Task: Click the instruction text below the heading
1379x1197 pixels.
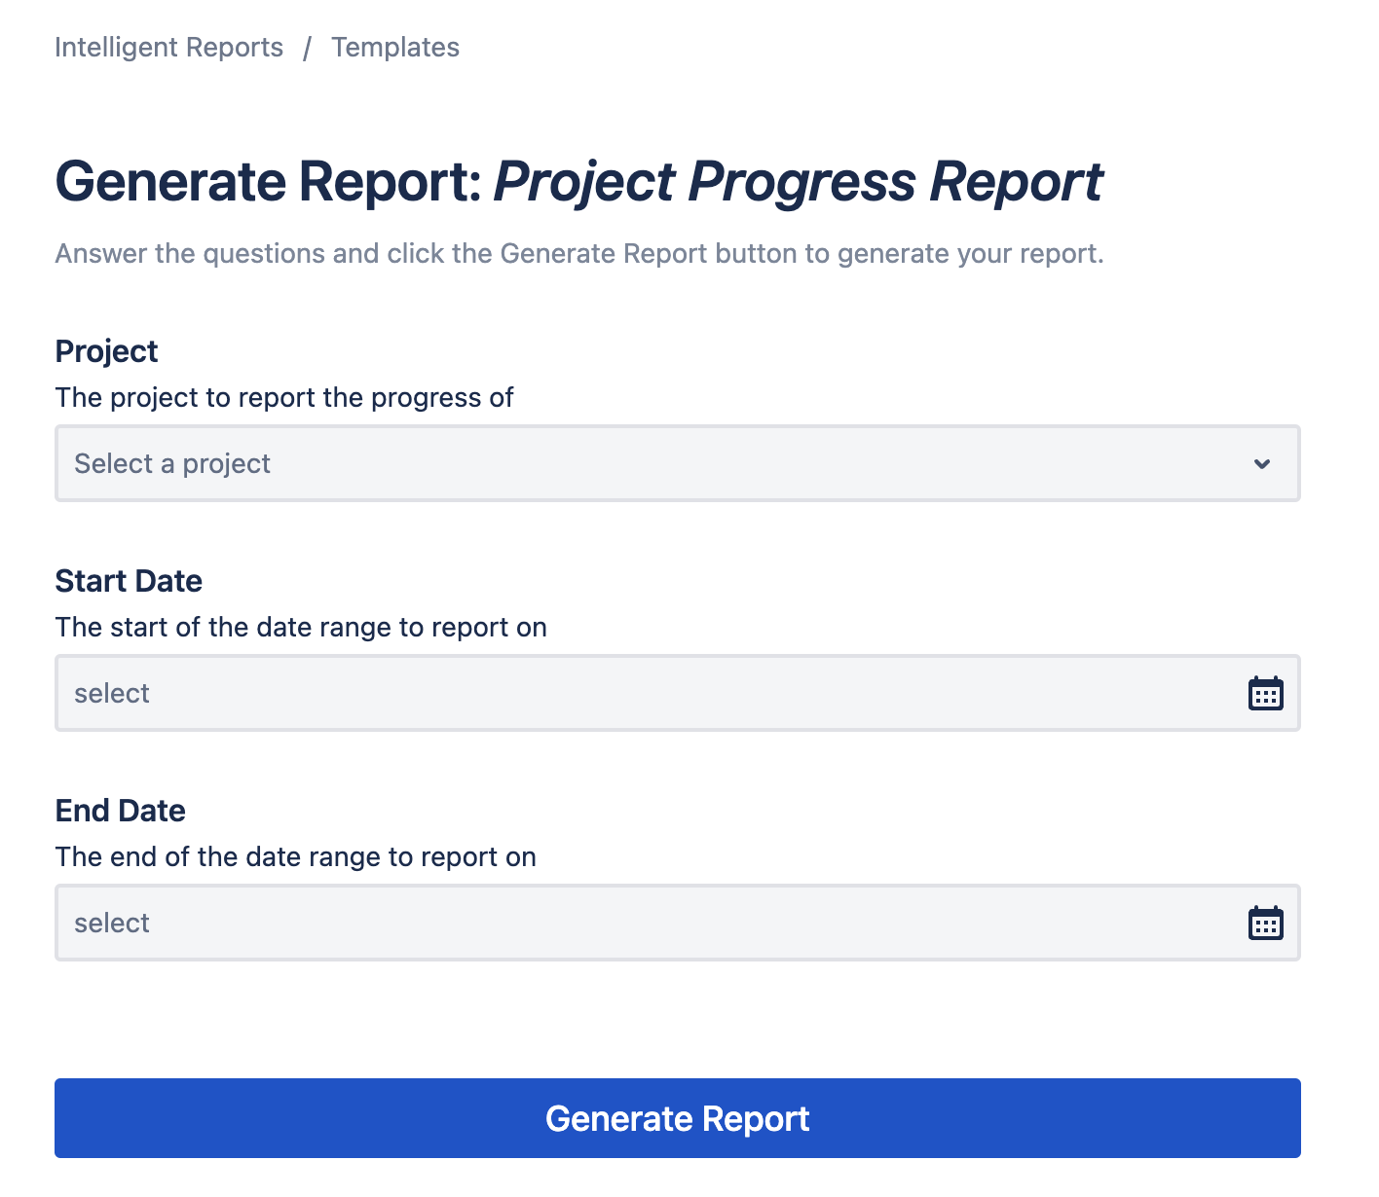Action: pyautogui.click(x=578, y=253)
